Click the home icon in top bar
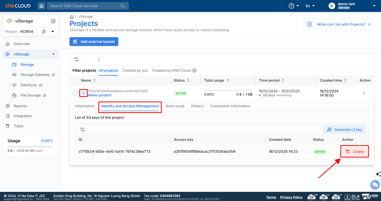The width and height of the screenshot is (381, 201). pyautogui.click(x=41, y=6)
